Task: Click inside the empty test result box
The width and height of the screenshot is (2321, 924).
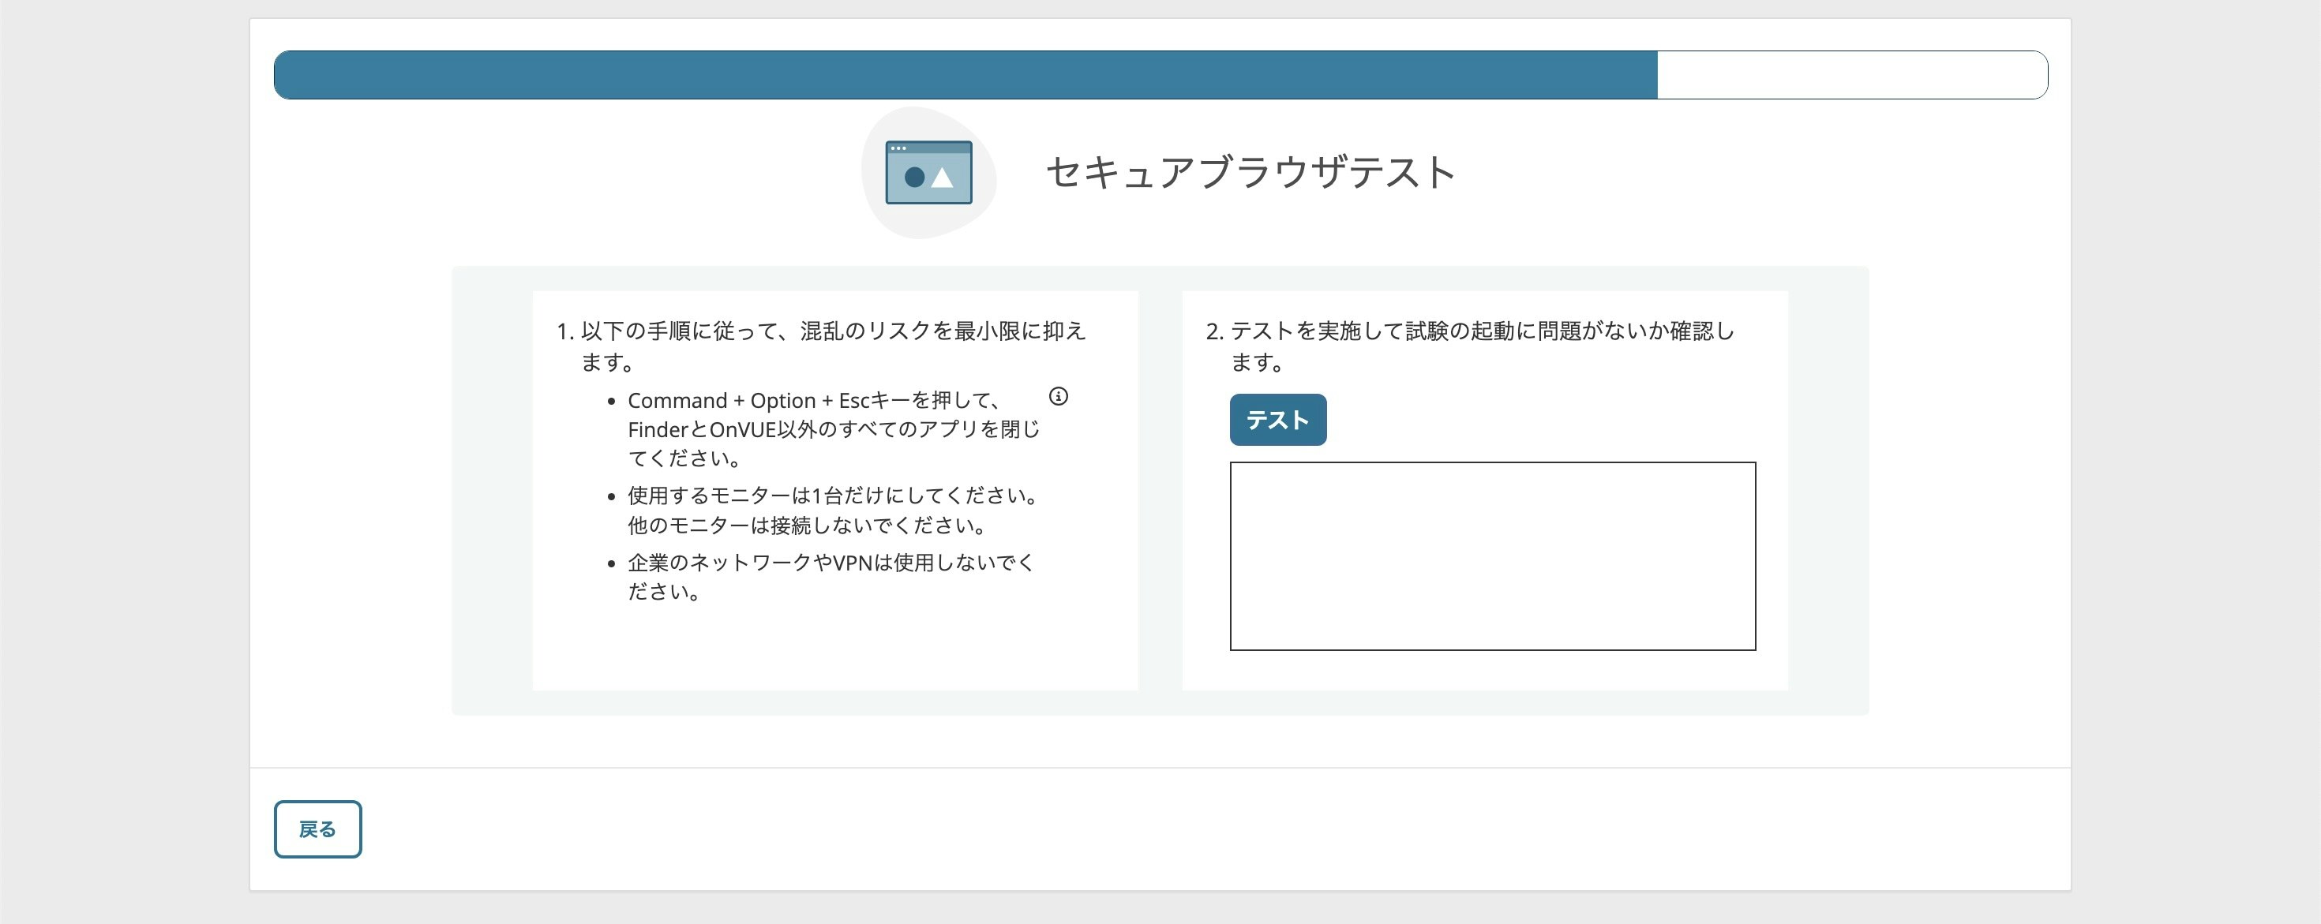Action: click(1492, 556)
